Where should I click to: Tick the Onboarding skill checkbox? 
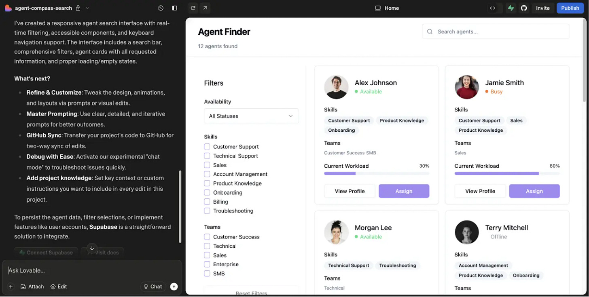(207, 192)
